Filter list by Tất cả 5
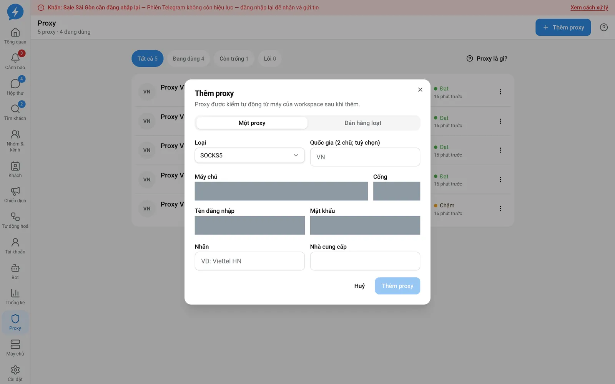Viewport: 615px width, 384px height. [148, 59]
